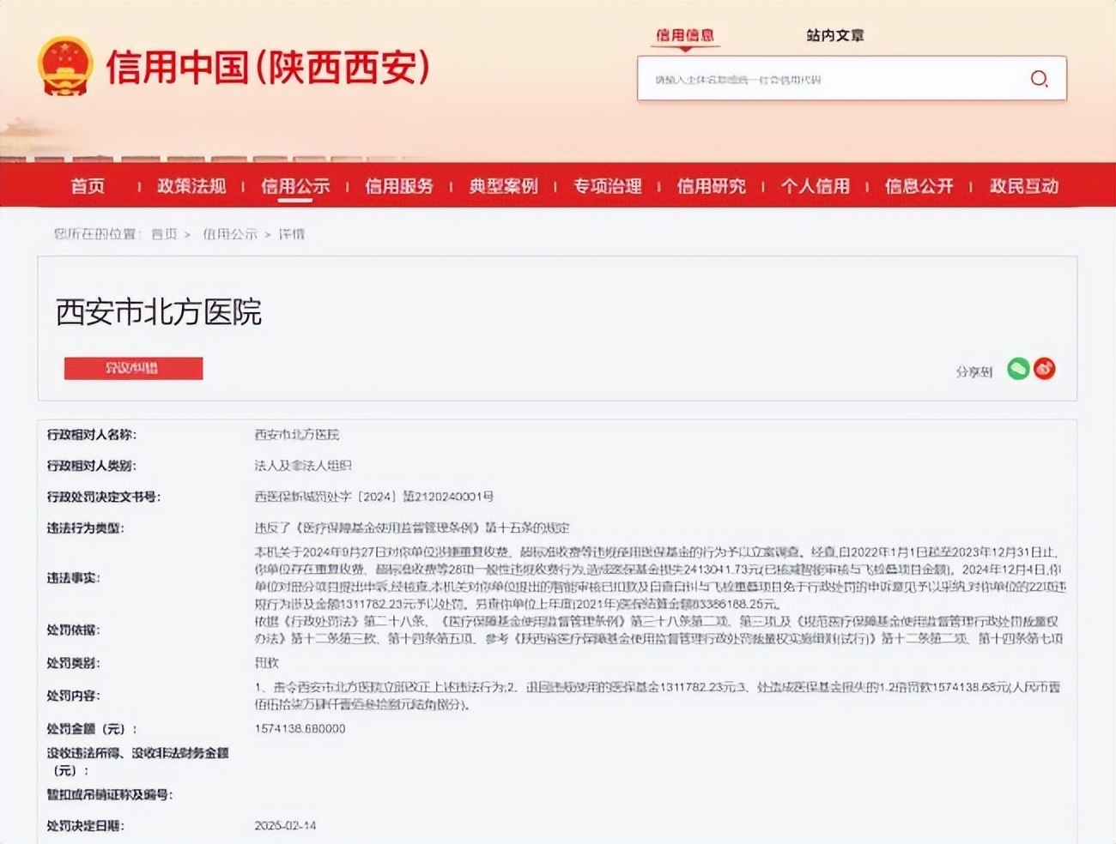Open the 信息公开 nav item
The width and height of the screenshot is (1116, 844).
(x=919, y=186)
